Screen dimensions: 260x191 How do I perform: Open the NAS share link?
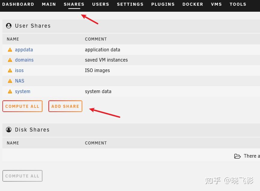click(x=20, y=81)
